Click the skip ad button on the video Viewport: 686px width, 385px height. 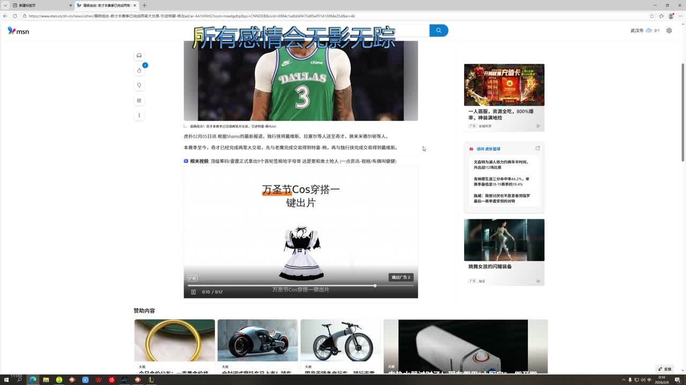(400, 278)
